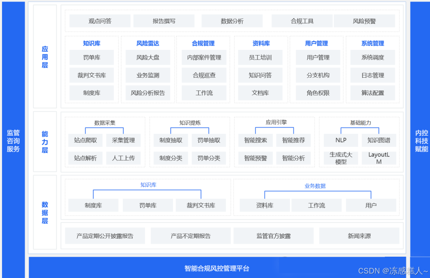430x278 pixels.
Task: Click the 生成式大模型 capability block
Action: point(341,158)
